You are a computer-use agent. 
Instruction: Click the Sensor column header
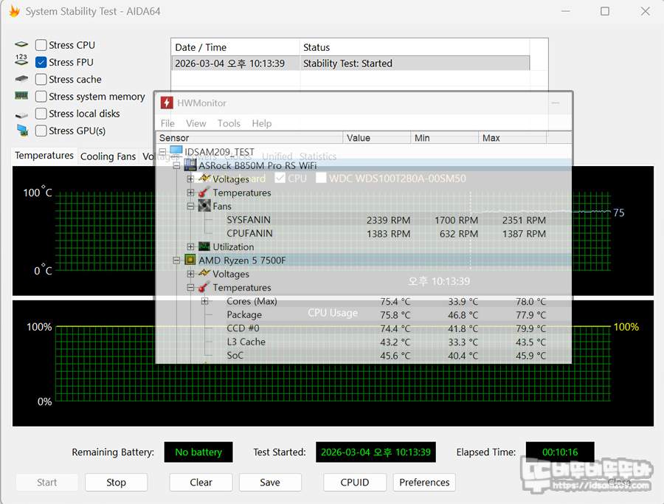point(249,138)
